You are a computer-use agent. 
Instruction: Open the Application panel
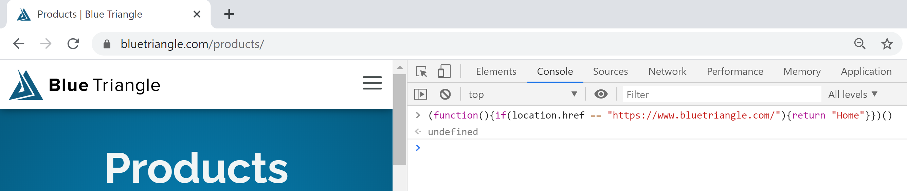click(866, 72)
